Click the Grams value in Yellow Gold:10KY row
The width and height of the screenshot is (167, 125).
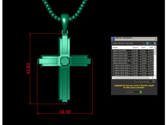pyautogui.click(x=135, y=53)
